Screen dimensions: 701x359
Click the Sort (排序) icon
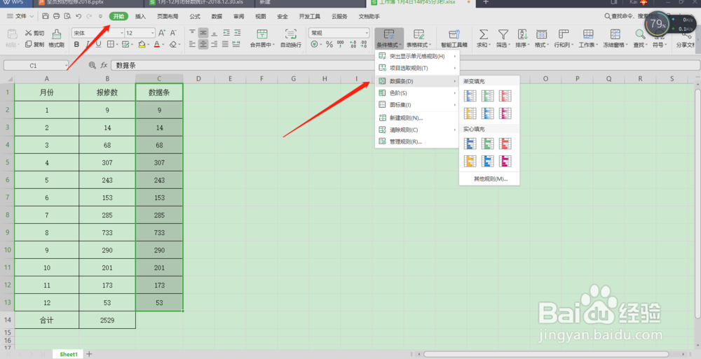coord(522,35)
